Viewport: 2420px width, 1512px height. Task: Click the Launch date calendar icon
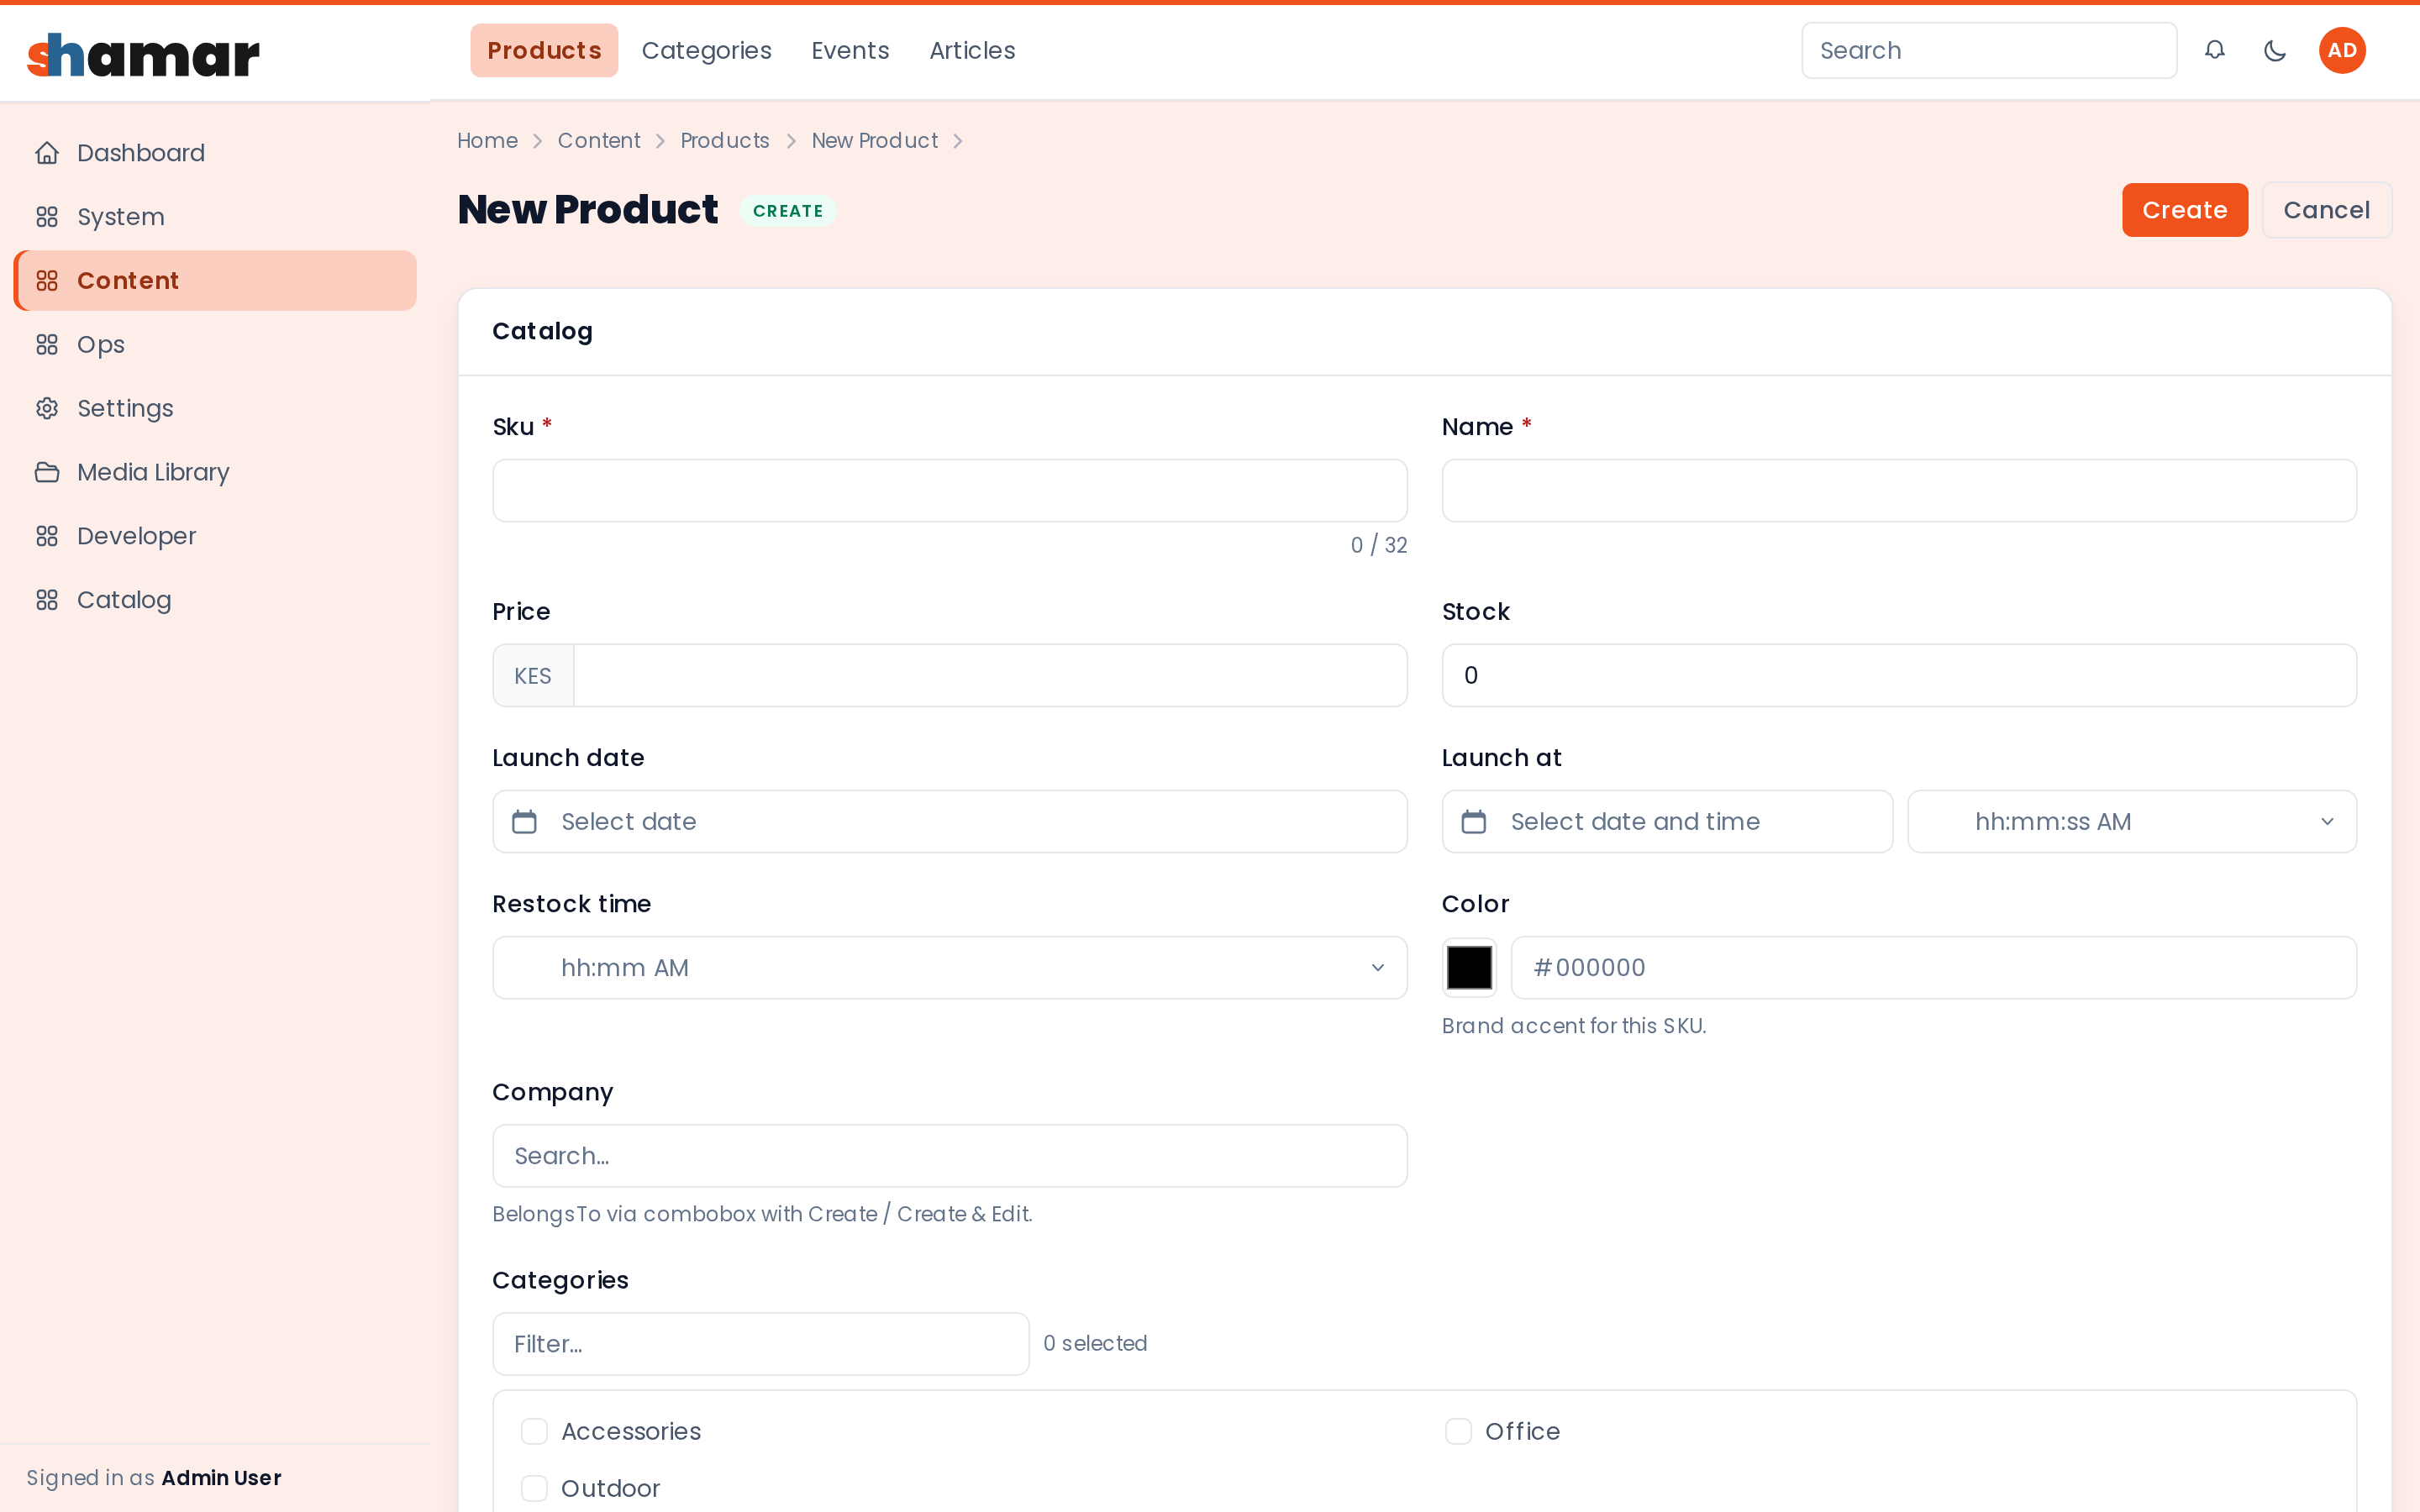(x=524, y=822)
